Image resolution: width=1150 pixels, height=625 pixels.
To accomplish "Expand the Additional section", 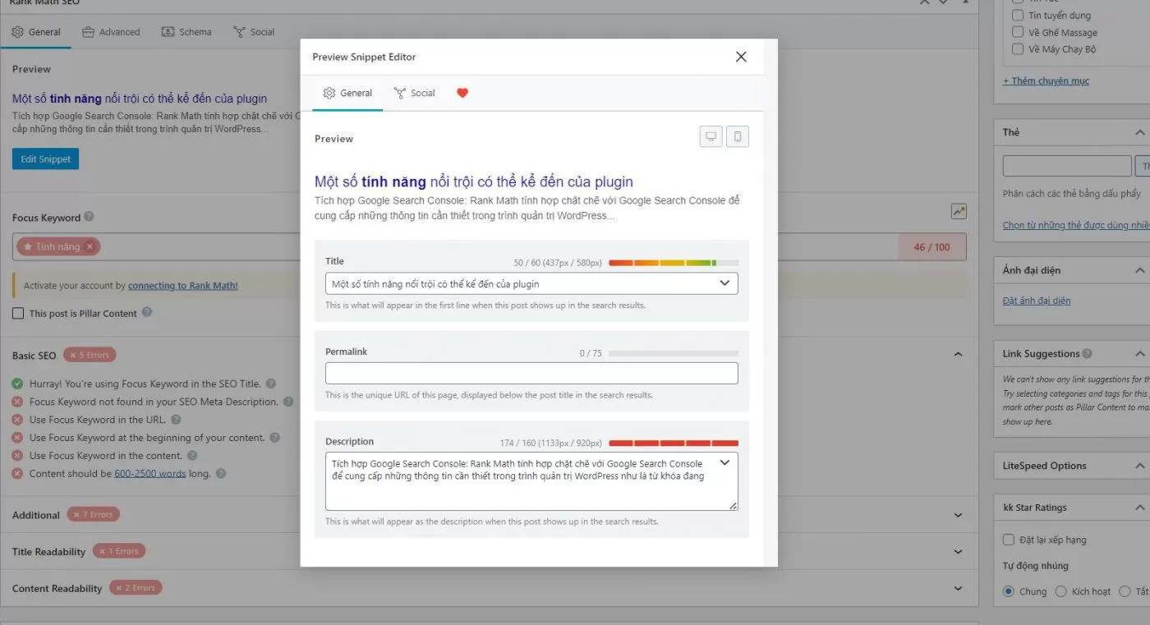I will point(958,515).
